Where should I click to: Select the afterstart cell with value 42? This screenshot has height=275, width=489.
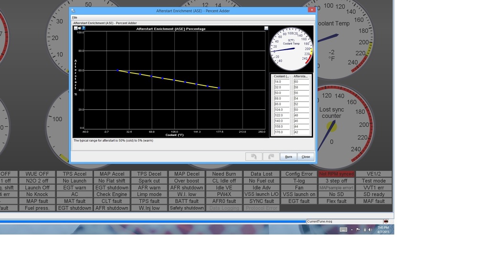[x=301, y=132]
